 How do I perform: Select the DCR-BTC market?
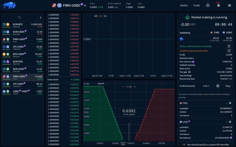pyautogui.click(x=23, y=25)
